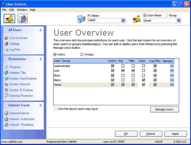Open the Edit menu
This screenshot has height=145, width=191.
coord(12,10)
